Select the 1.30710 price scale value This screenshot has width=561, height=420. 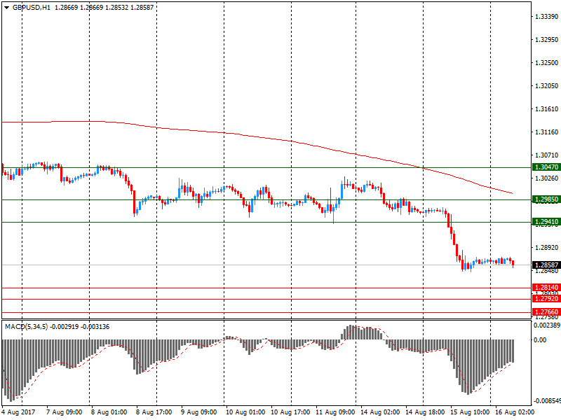[546, 155]
